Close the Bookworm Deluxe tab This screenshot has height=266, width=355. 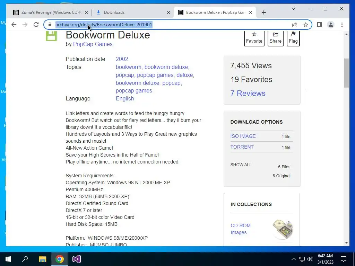[x=250, y=12]
